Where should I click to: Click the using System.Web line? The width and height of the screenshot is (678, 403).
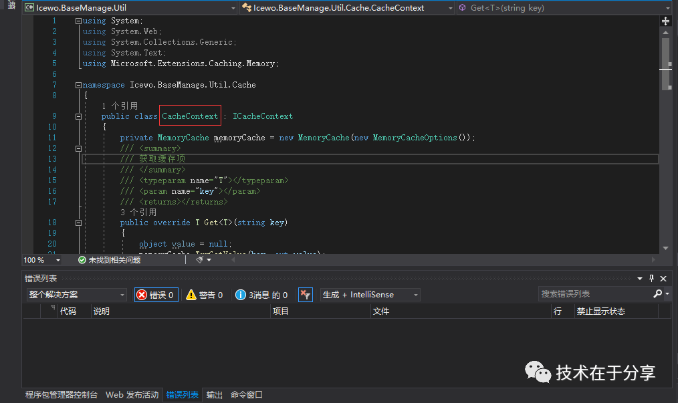(122, 31)
